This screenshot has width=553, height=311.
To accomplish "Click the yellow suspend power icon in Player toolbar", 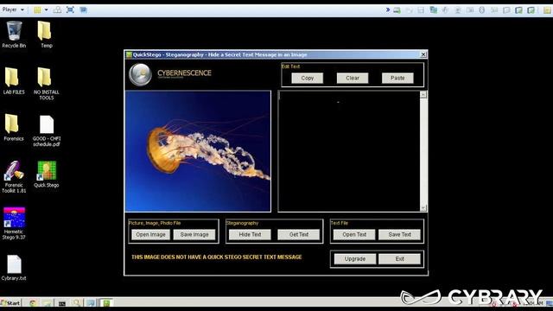I will click(x=37, y=10).
